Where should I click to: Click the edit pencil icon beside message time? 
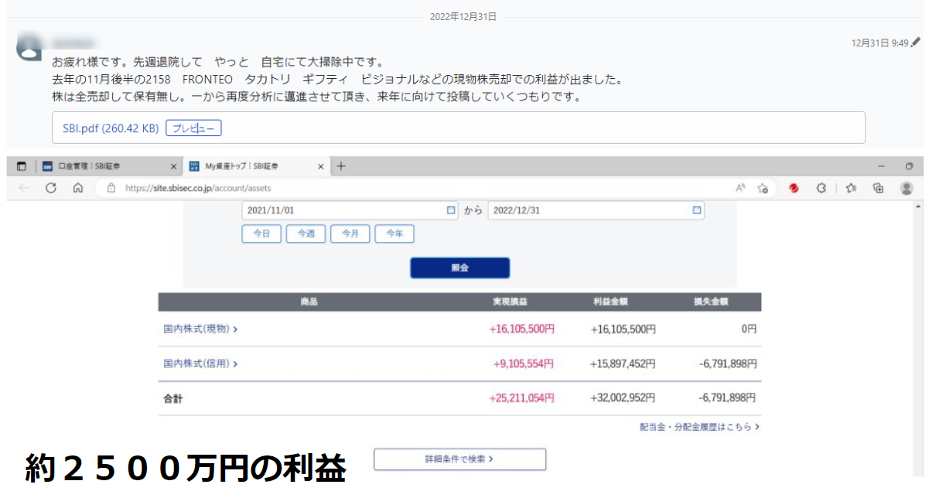[x=916, y=43]
